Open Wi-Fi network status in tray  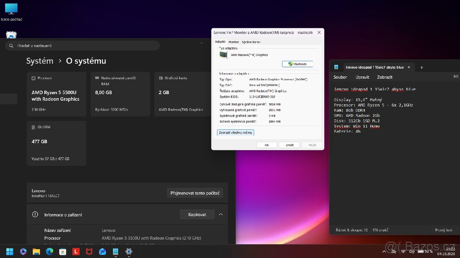click(403, 251)
